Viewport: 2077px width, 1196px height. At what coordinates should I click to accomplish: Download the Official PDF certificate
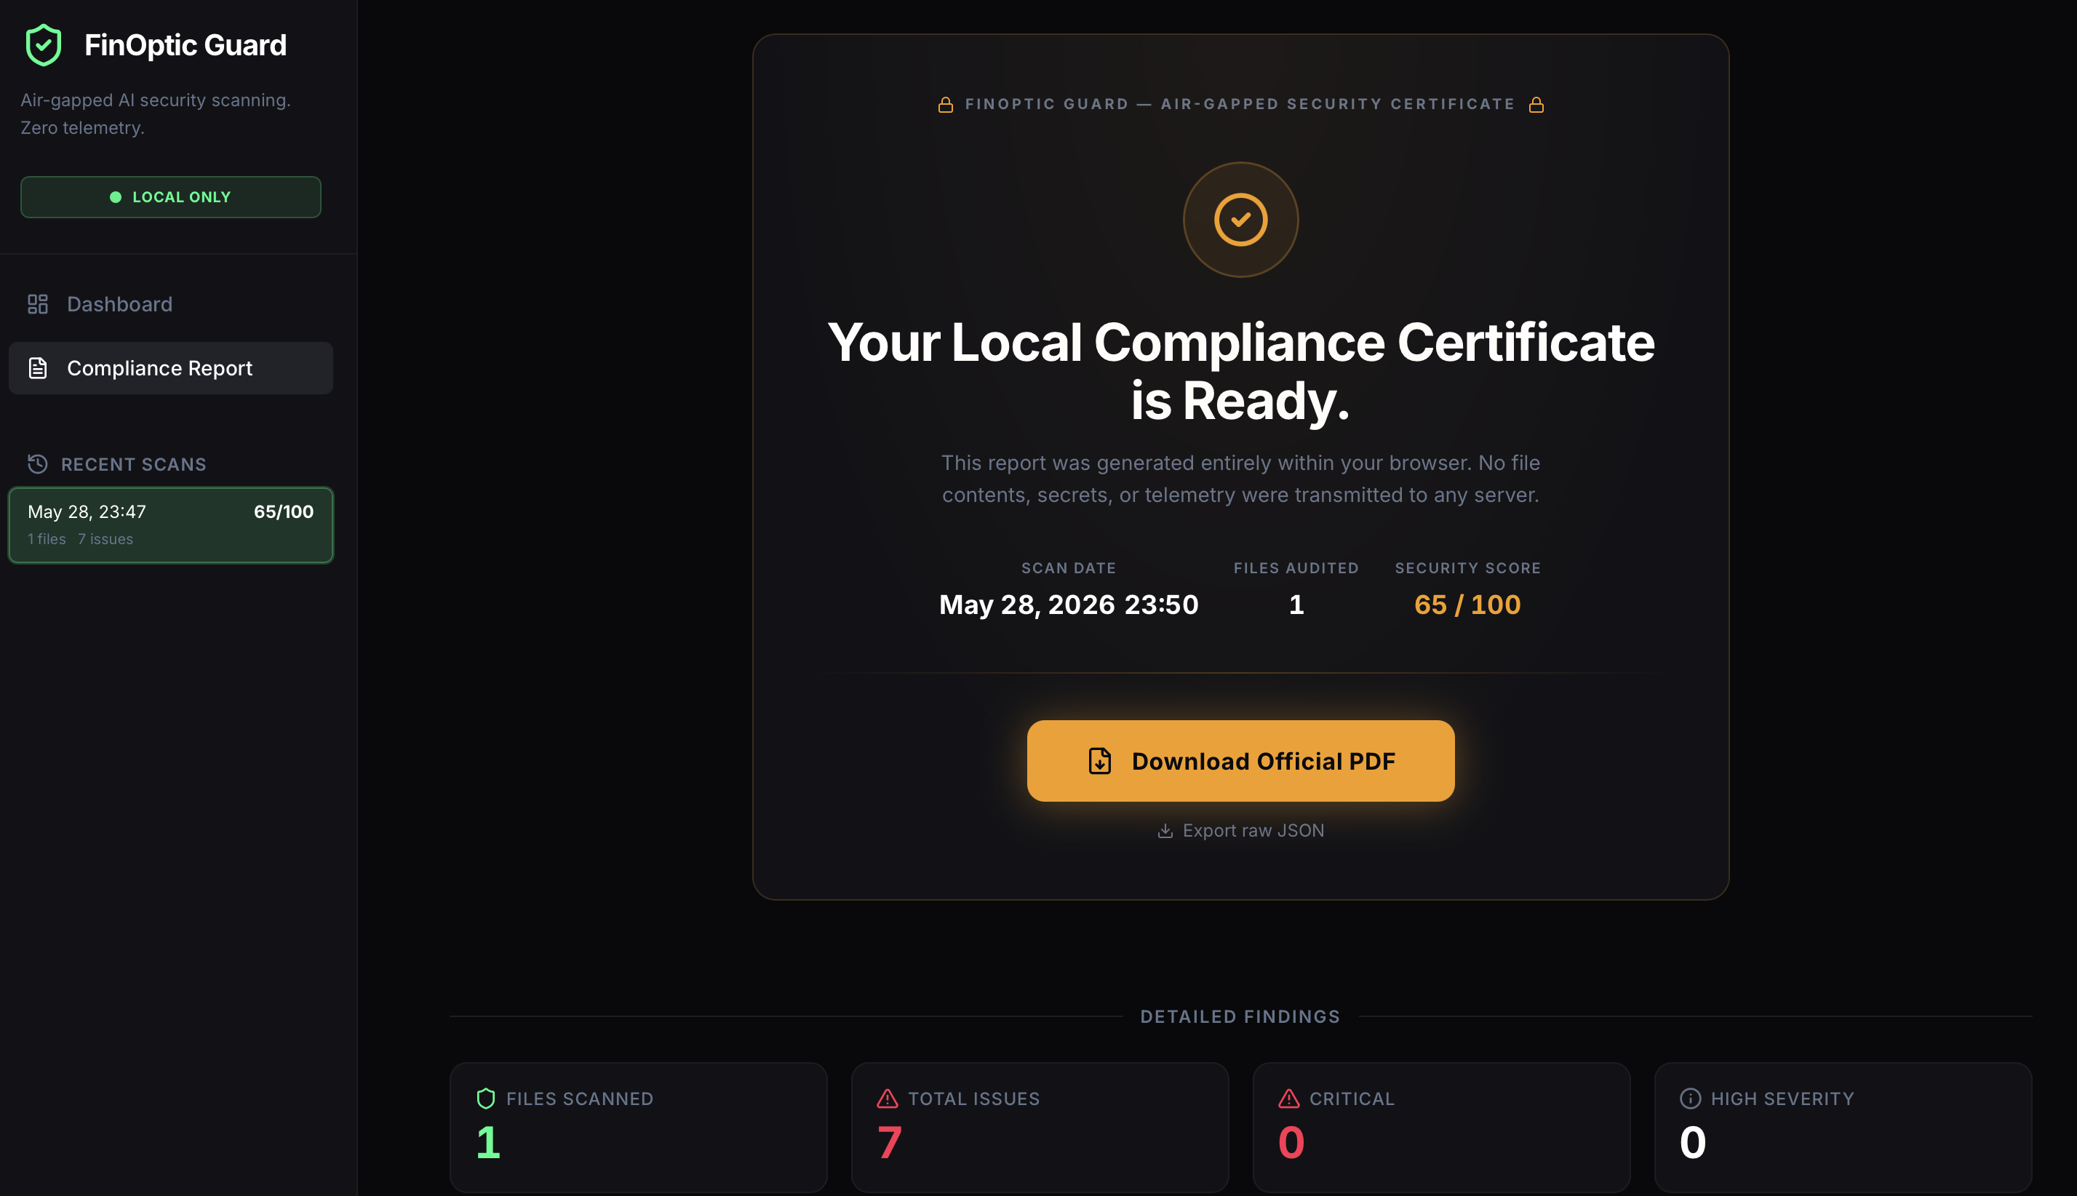[x=1240, y=761]
